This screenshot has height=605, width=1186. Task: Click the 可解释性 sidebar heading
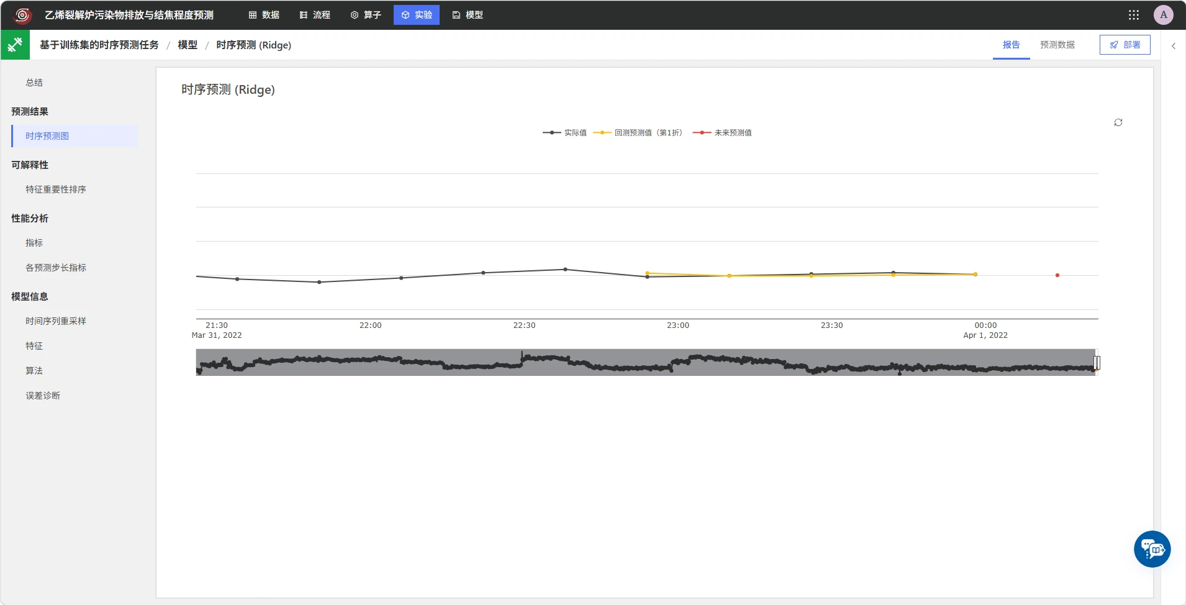[x=30, y=165]
